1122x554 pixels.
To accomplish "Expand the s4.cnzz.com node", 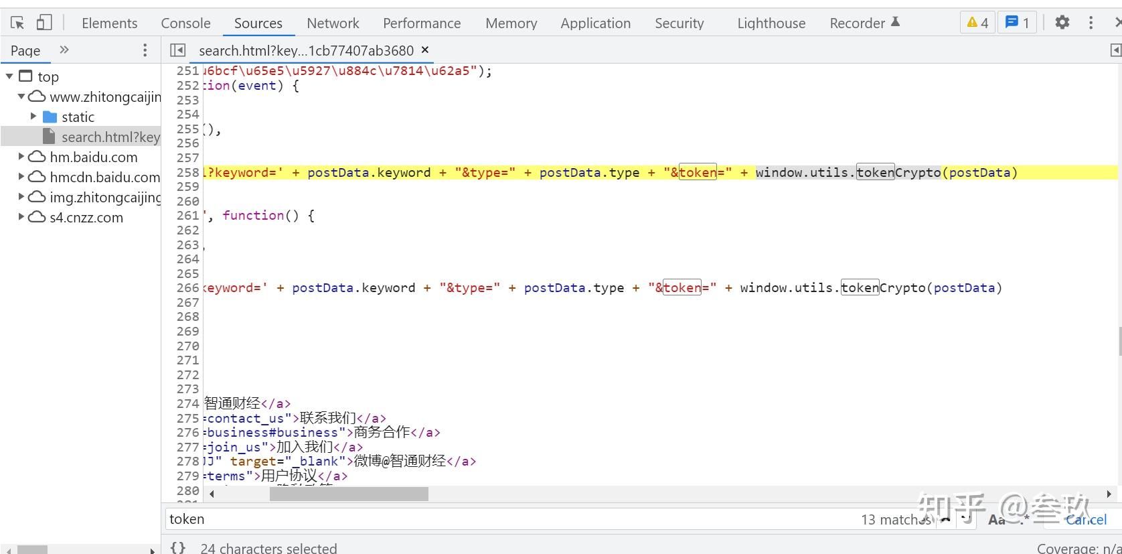I will coord(21,217).
